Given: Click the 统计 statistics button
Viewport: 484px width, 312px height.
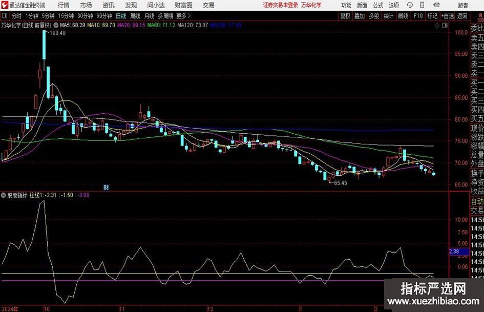Looking at the screenshot, I should pyautogui.click(x=388, y=16).
